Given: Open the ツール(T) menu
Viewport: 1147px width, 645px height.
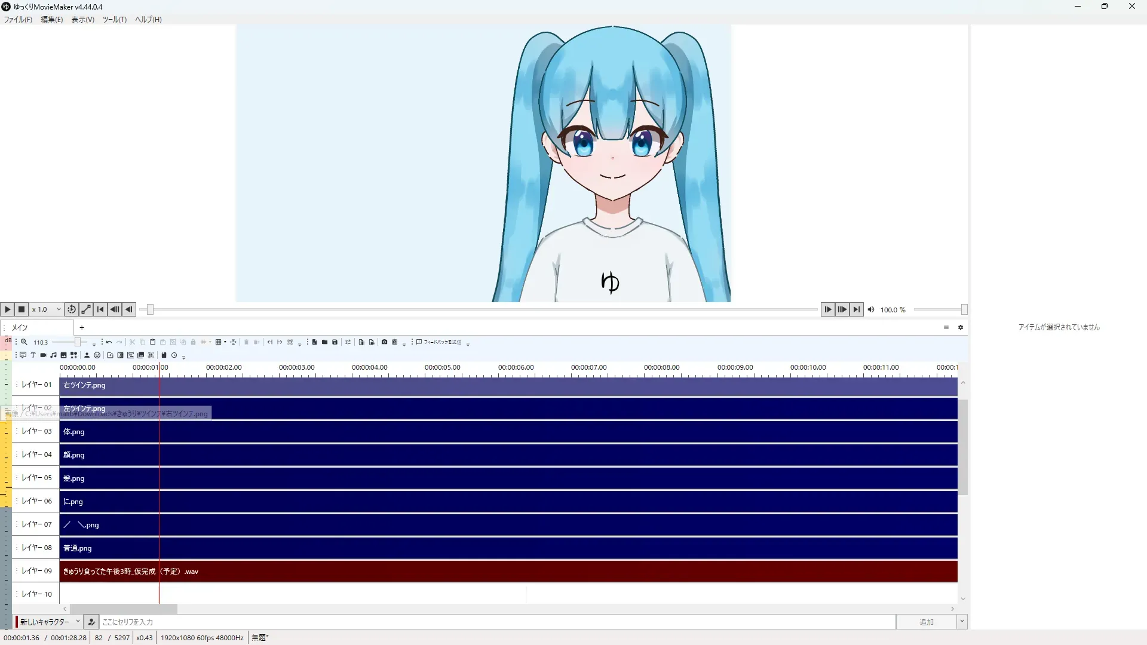Looking at the screenshot, I should click(114, 20).
